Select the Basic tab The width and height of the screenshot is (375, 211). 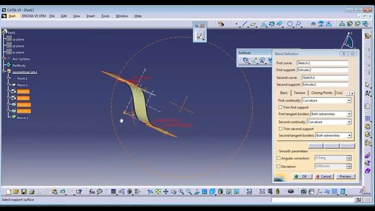[x=284, y=93]
